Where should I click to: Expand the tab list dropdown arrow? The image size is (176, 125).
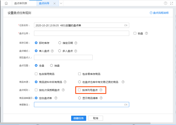tap(61, 4)
